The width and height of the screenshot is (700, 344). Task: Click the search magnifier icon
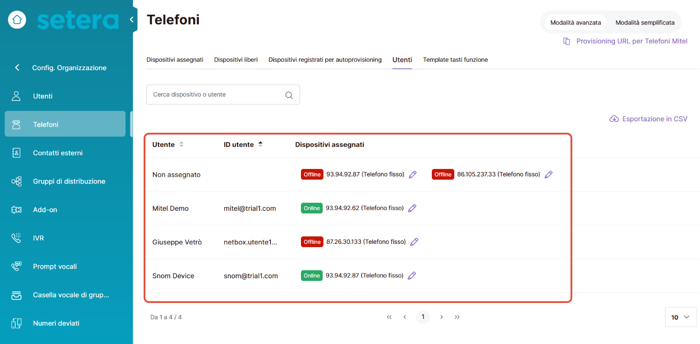coord(289,95)
